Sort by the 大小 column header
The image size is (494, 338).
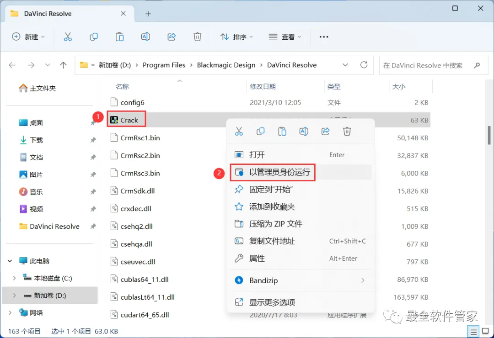click(x=399, y=86)
